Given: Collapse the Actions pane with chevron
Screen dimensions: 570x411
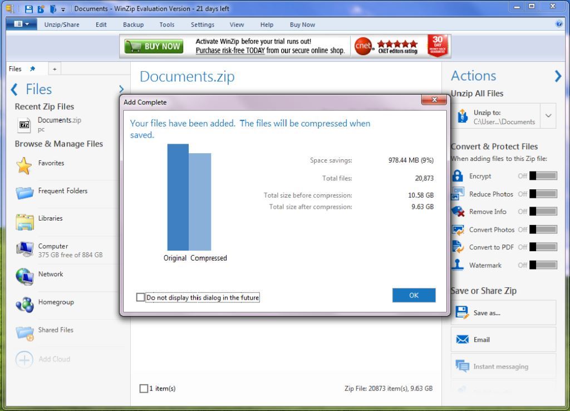Looking at the screenshot, I should click(558, 76).
